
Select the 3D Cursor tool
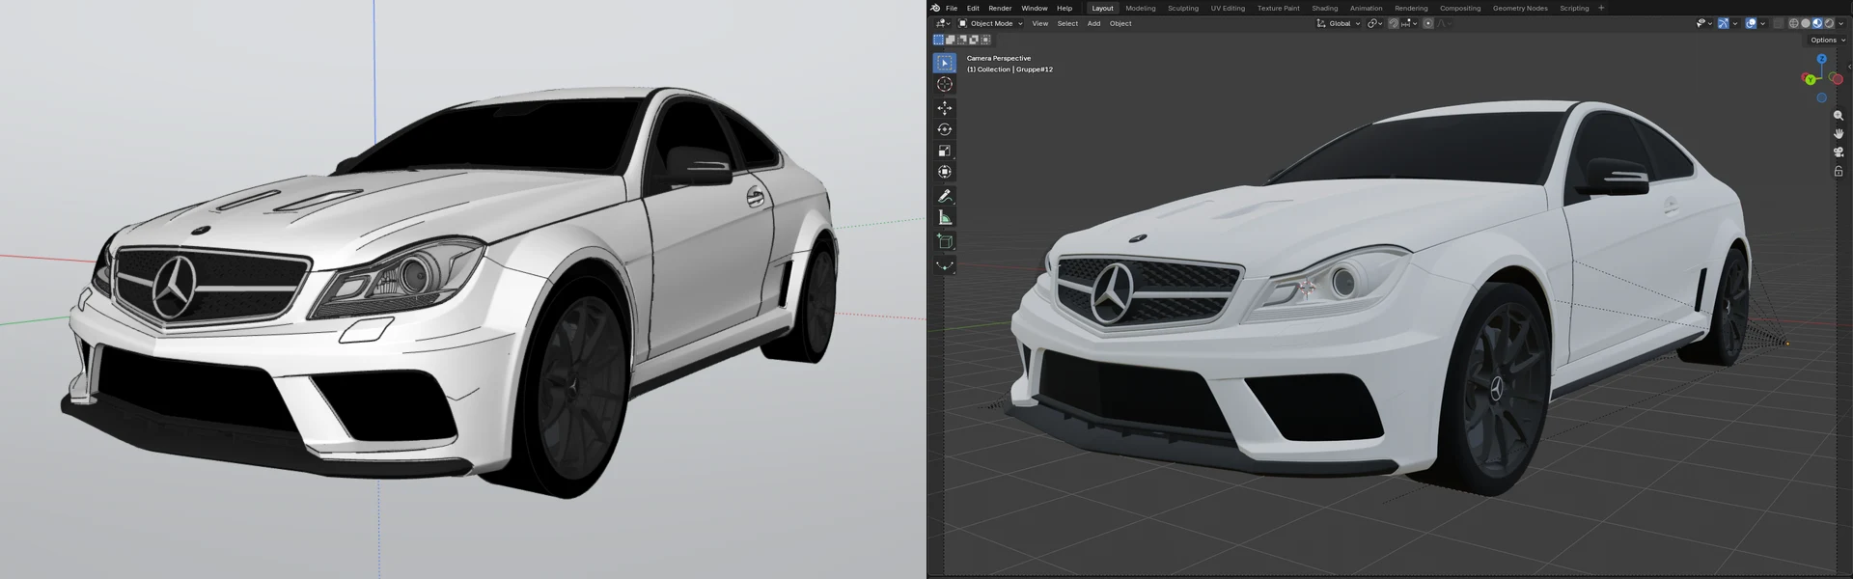coord(945,84)
